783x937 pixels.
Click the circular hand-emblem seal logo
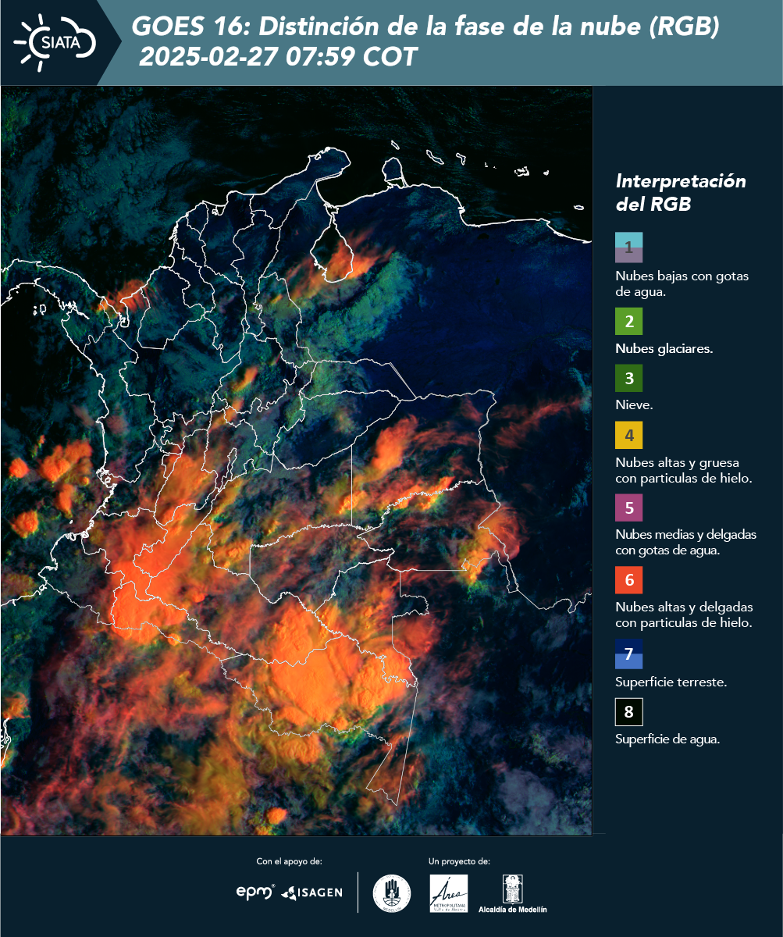(x=392, y=893)
